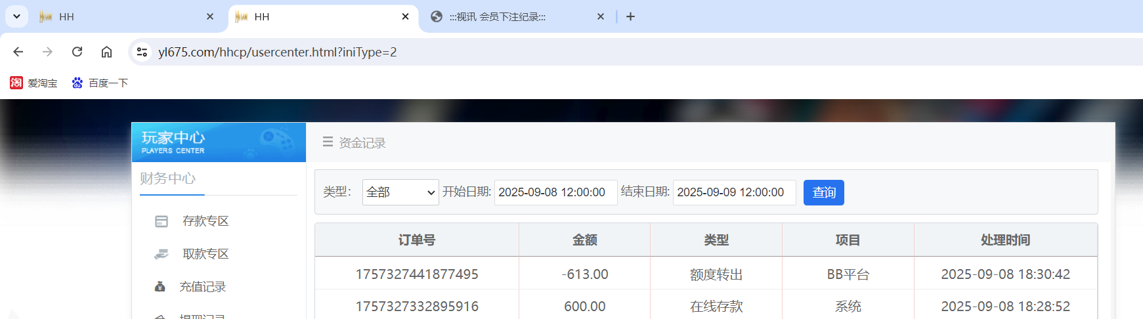This screenshot has height=319, width=1143.
Task: Open a new browser tab
Action: [630, 16]
